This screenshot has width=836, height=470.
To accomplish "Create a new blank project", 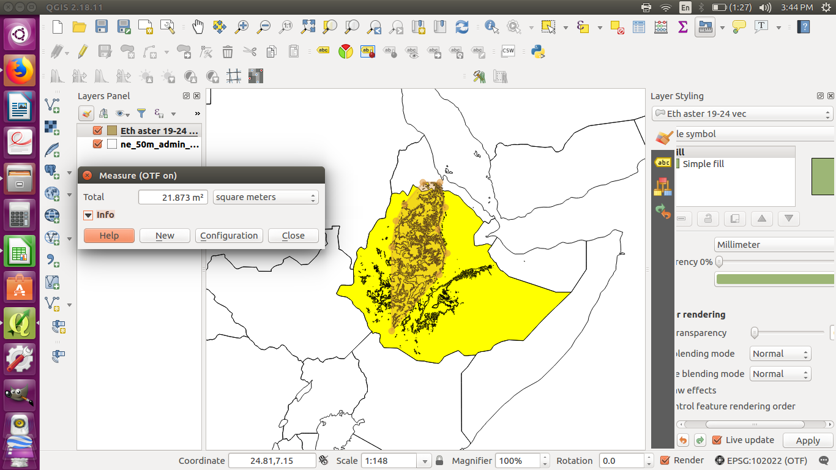I will 58,27.
